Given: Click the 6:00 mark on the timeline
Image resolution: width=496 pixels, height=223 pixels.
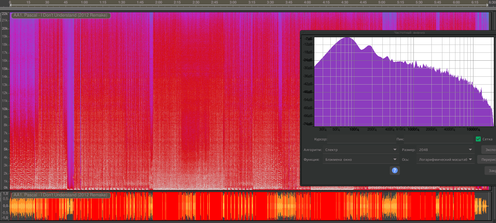Looking at the screenshot, I should coord(456,2).
